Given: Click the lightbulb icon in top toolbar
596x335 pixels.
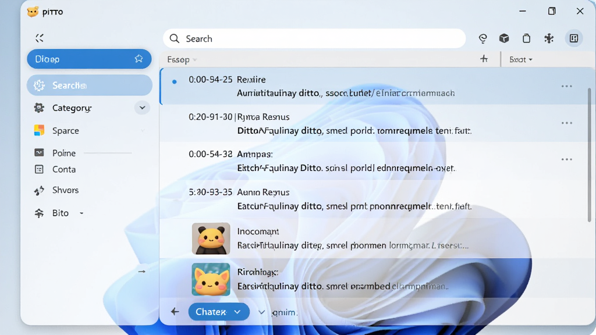Looking at the screenshot, I should point(483,38).
